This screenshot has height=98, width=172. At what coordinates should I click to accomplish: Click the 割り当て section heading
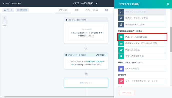tap(122, 75)
